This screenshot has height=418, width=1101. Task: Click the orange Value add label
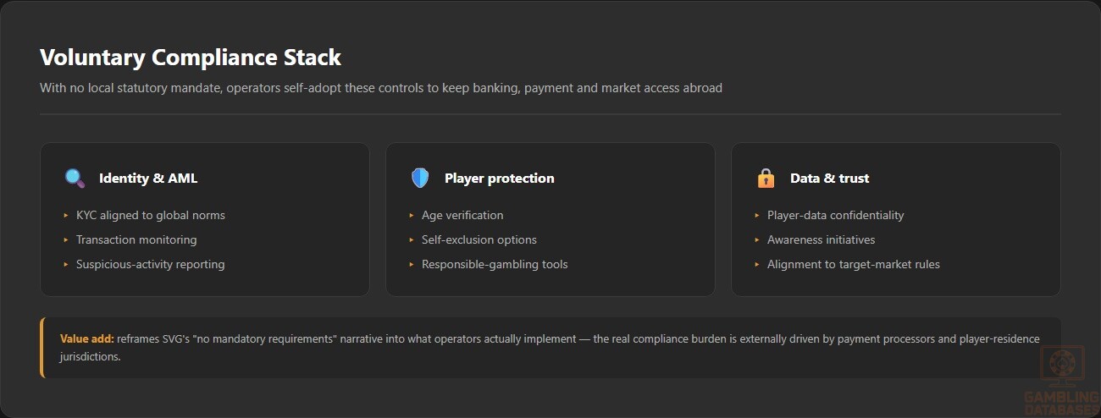(x=86, y=338)
